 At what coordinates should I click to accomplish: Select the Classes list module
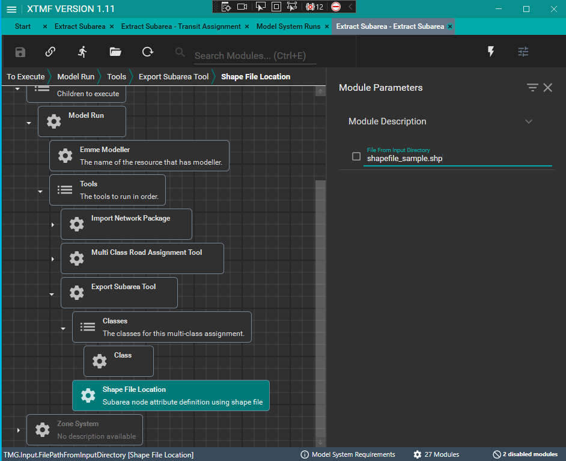162,327
